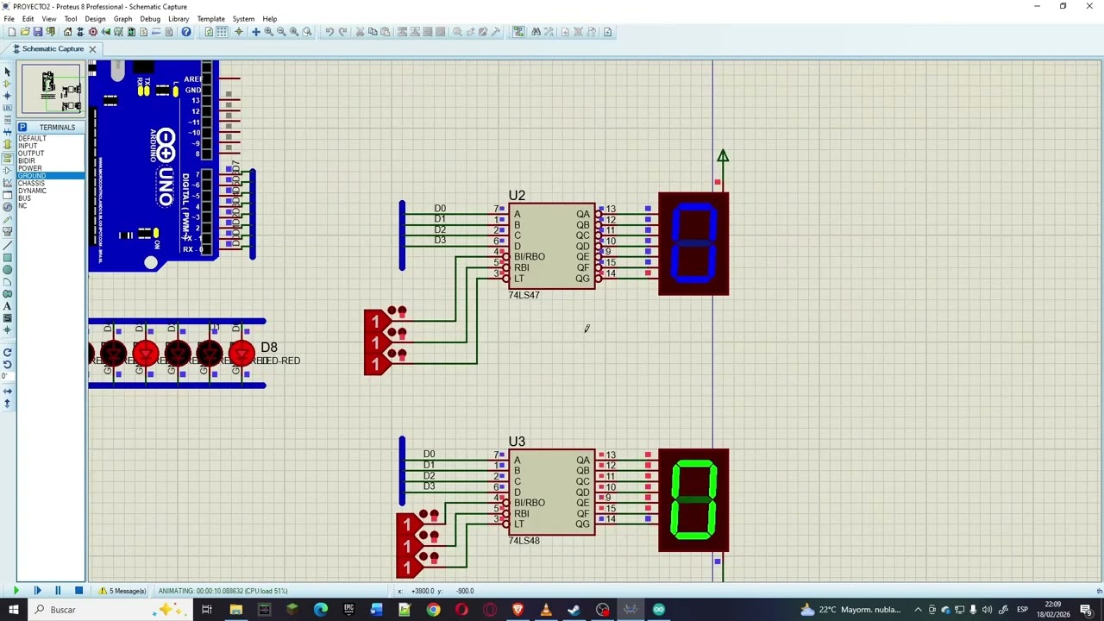Click the Zoom Out magnifier
The image size is (1104, 621).
tap(281, 32)
